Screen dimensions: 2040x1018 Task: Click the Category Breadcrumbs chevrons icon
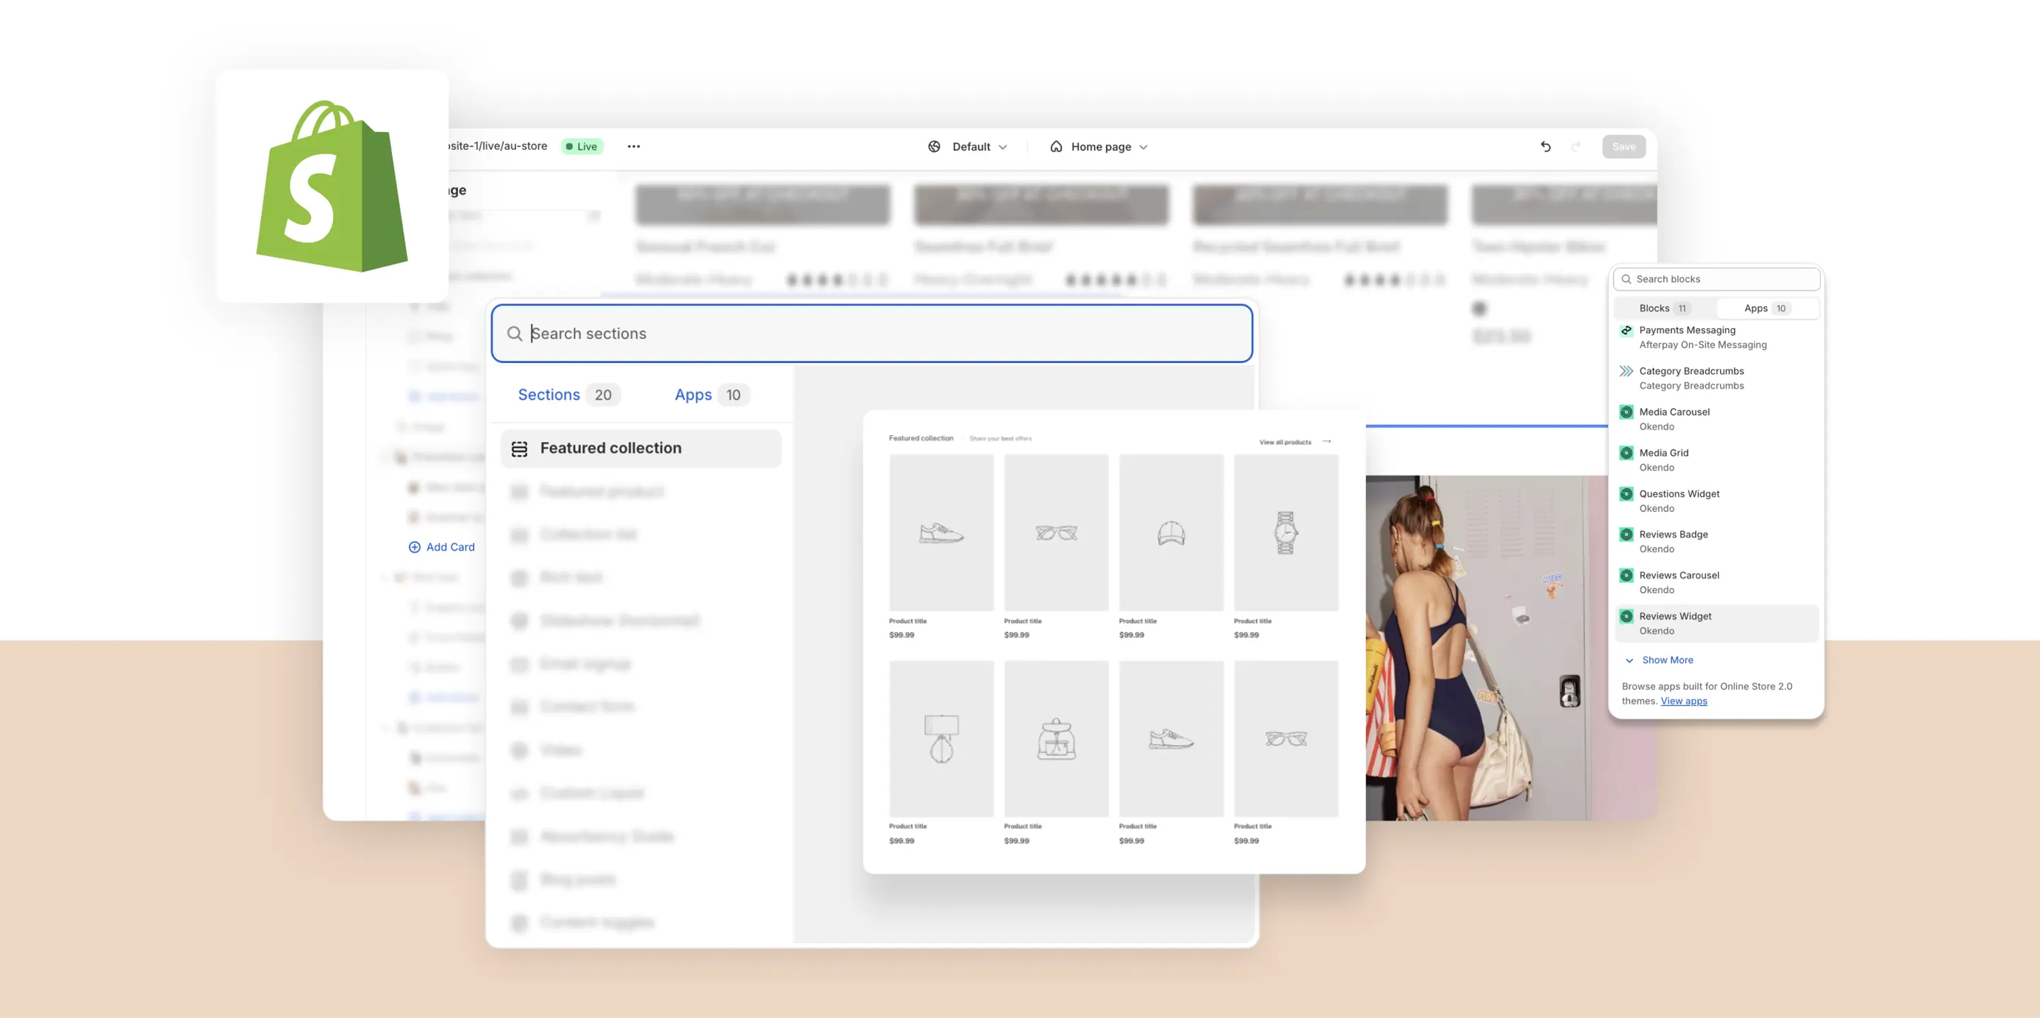pos(1626,371)
